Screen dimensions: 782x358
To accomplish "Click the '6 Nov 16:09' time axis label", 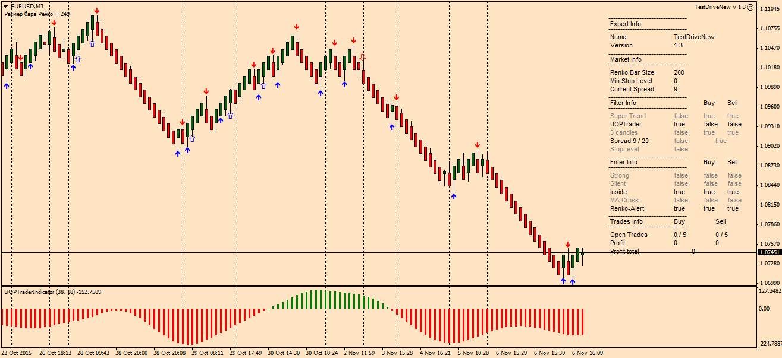I will [588, 353].
